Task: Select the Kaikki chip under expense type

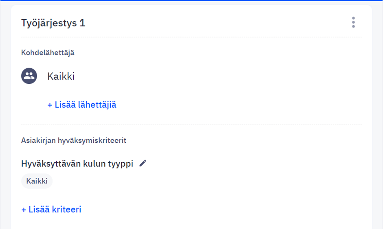Action: click(x=37, y=181)
